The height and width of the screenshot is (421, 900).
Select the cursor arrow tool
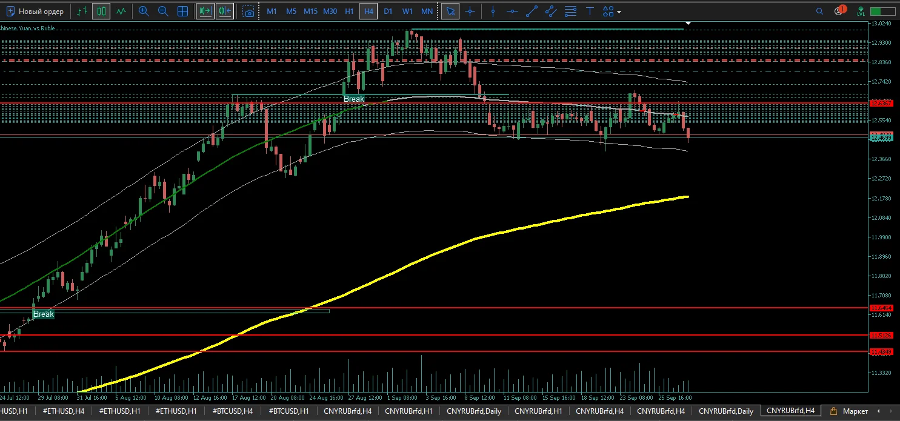point(450,11)
